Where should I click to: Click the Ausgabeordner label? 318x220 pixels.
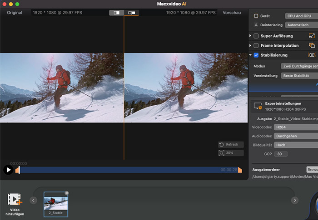tap(266, 170)
